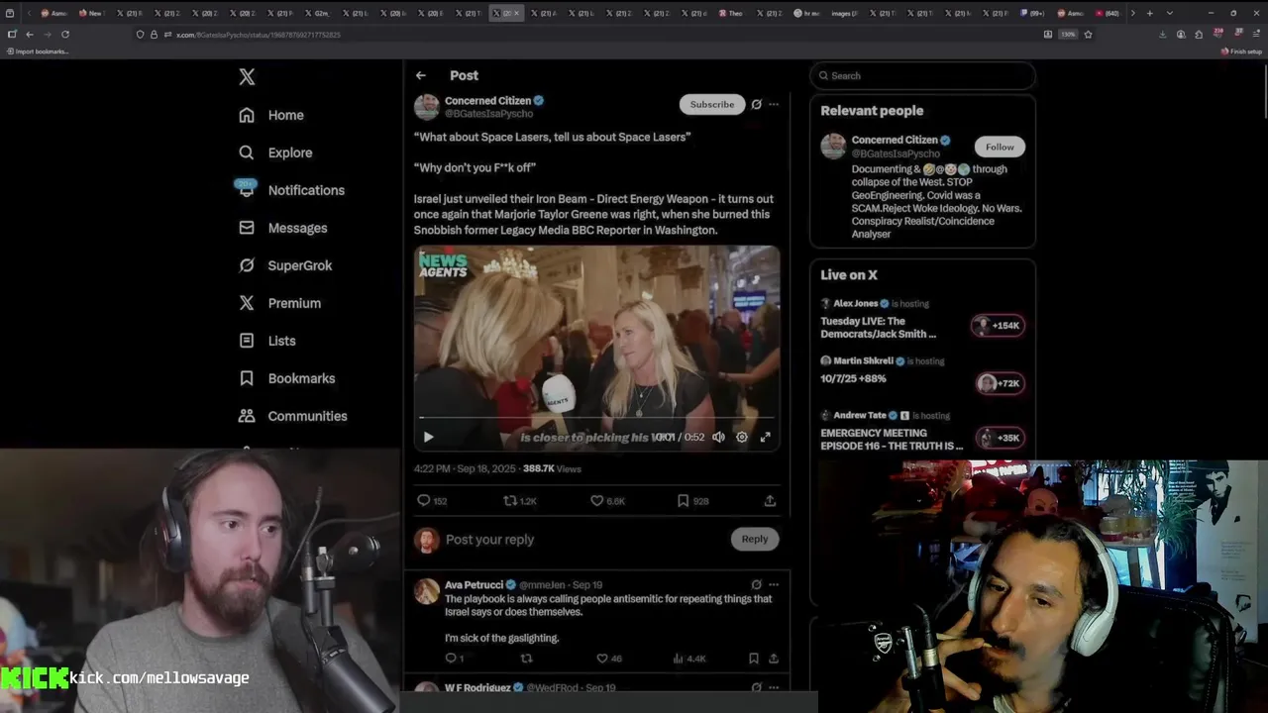Click the Home house icon
1268x713 pixels.
click(247, 115)
